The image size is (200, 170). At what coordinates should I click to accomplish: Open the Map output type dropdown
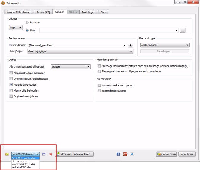pyautogui.click(x=16, y=28)
